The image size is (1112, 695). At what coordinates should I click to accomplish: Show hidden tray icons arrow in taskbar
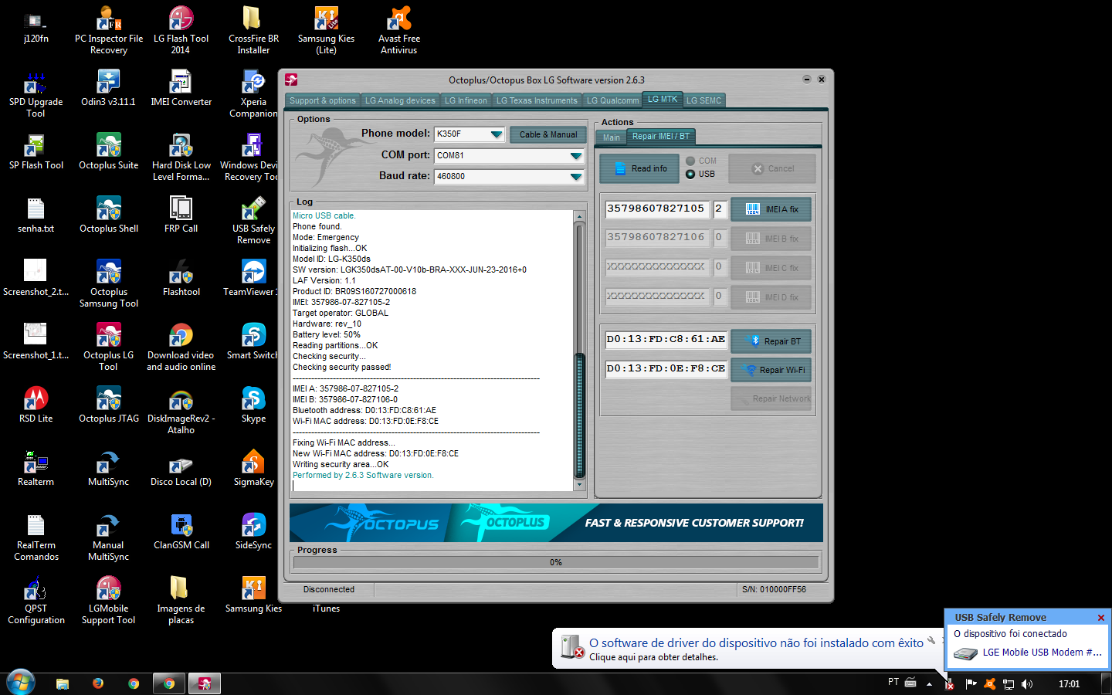929,683
